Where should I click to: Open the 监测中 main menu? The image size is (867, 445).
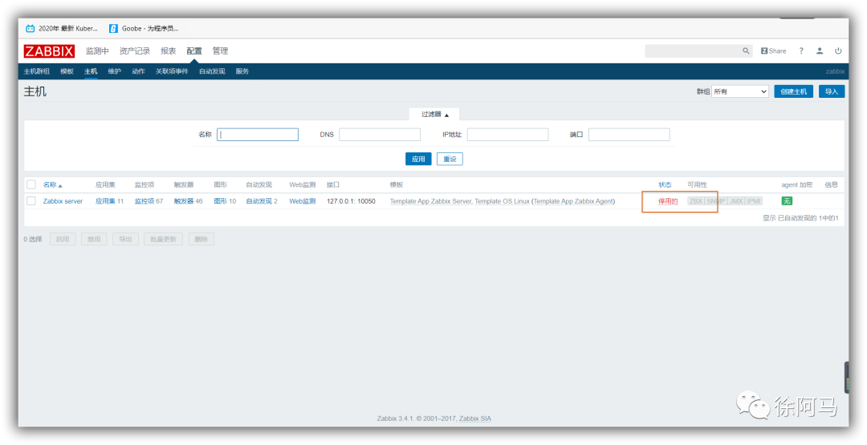pos(97,51)
